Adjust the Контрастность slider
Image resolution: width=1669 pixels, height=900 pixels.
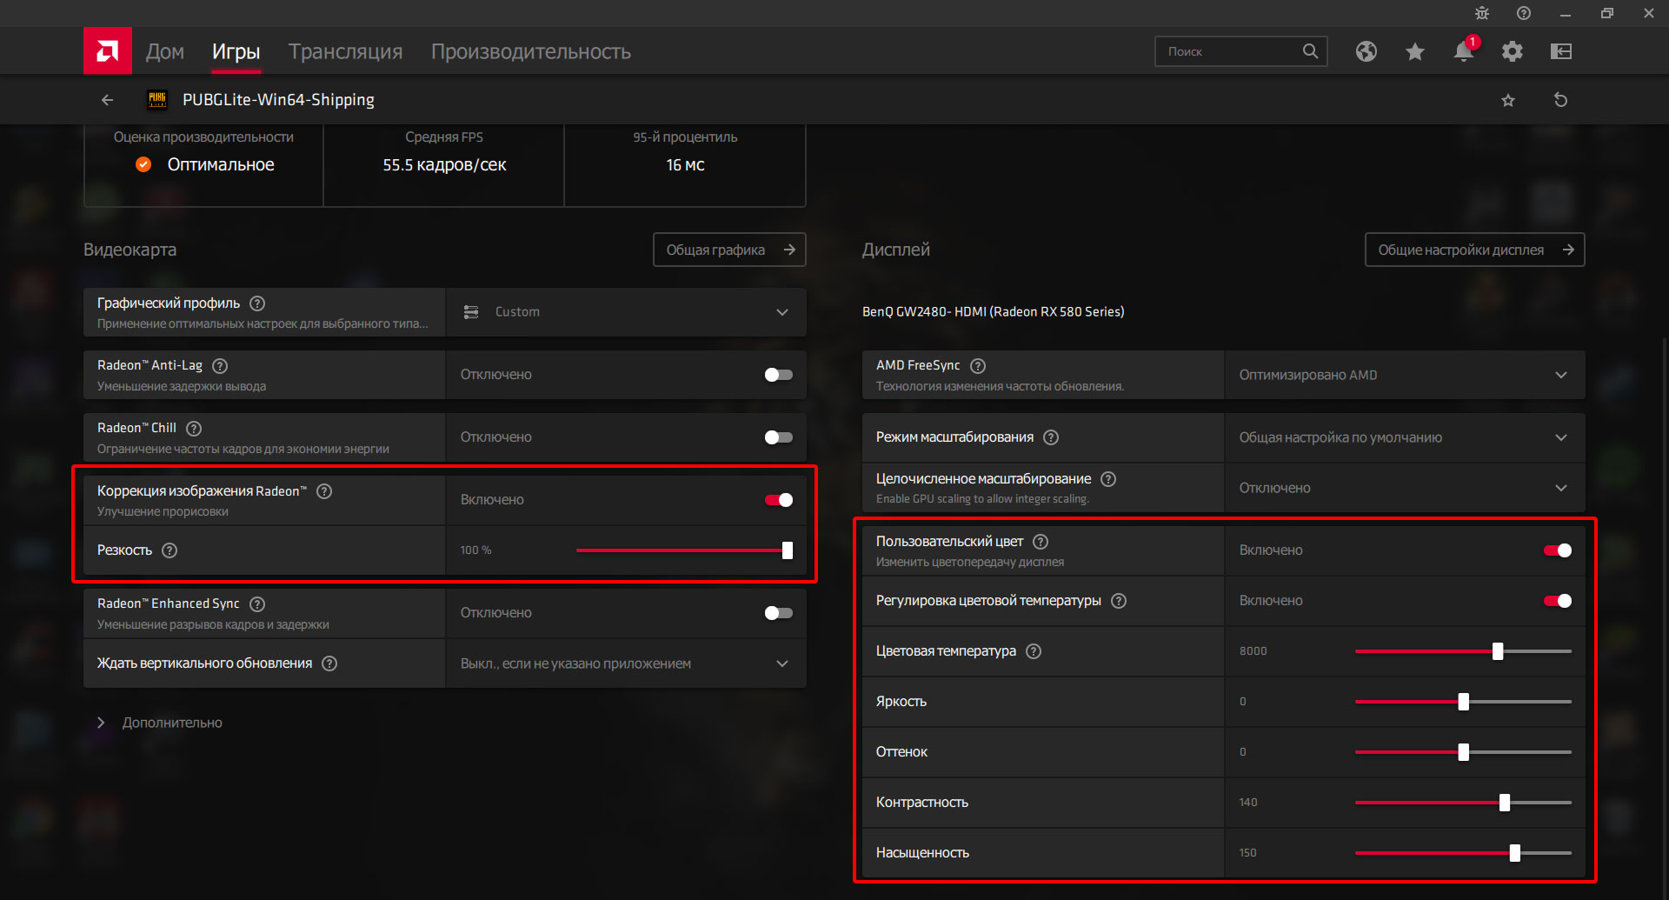pyautogui.click(x=1505, y=803)
